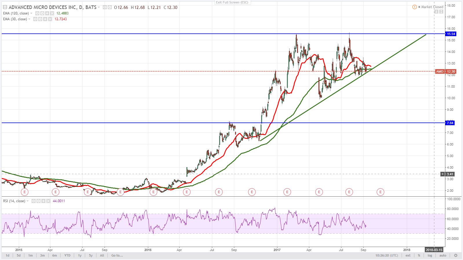
Task: Open settings gear for EMA 120 indicator
Action: (x=42, y=13)
